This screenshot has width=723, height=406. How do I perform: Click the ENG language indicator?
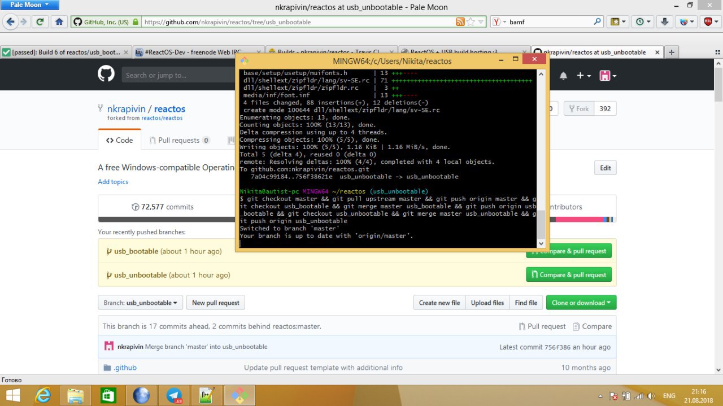(x=669, y=396)
